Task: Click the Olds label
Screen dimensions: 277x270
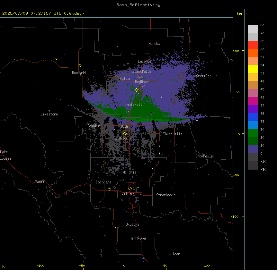Action: pyautogui.click(x=125, y=126)
